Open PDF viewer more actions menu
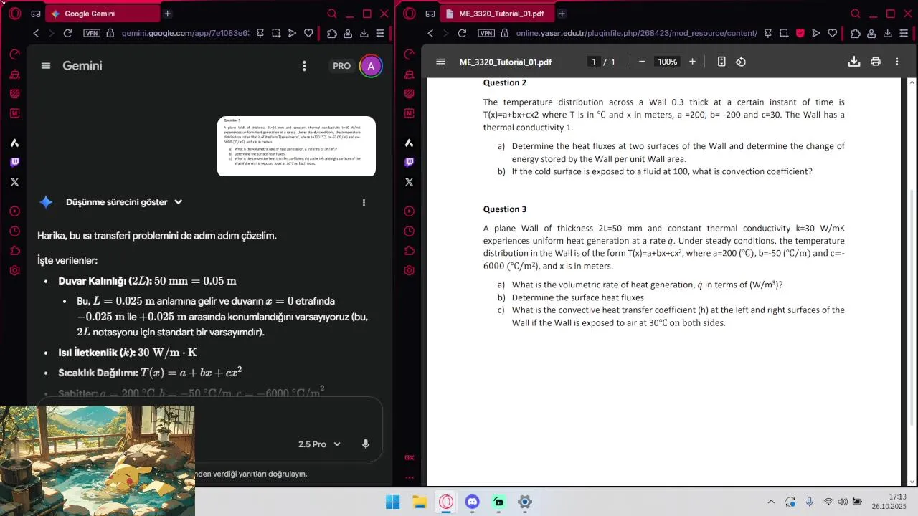The image size is (918, 516). click(x=896, y=62)
